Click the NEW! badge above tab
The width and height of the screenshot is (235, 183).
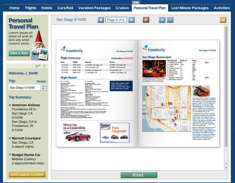pos(136,3)
